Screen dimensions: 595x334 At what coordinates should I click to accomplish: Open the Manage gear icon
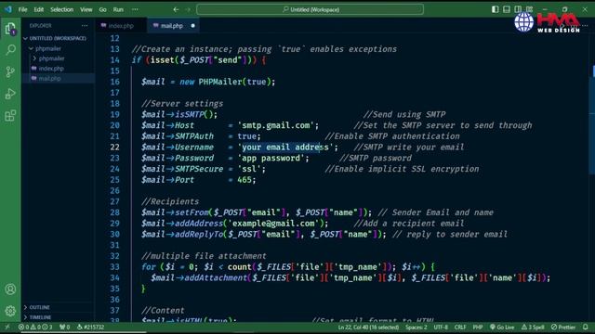[x=10, y=311]
